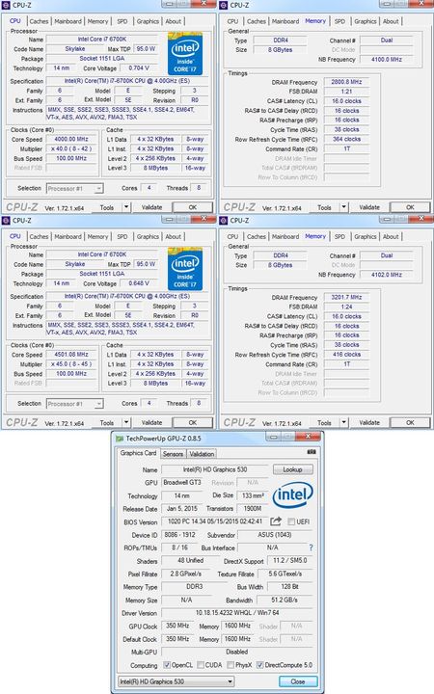This screenshot has height=694, width=434.
Task: Click CPU-Z title icon in 4501.08 MHz window
Action: click(x=6, y=221)
